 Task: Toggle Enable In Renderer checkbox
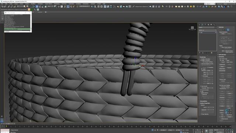pos(201,59)
